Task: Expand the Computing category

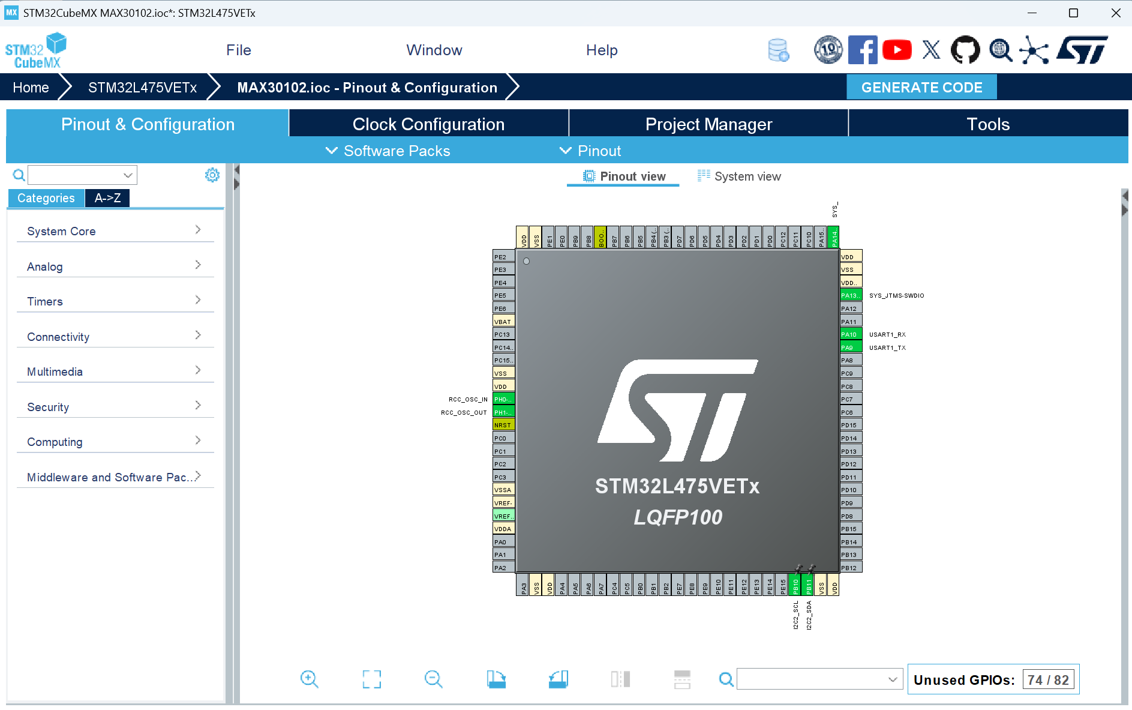Action: [115, 442]
